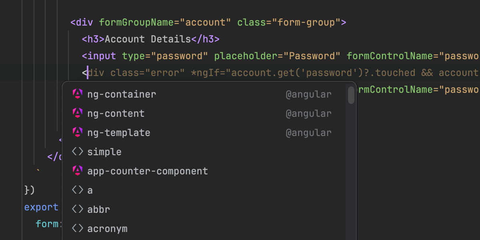Click the Angular icon beside ng-container
Screen dimensions: 480x240
pos(77,94)
